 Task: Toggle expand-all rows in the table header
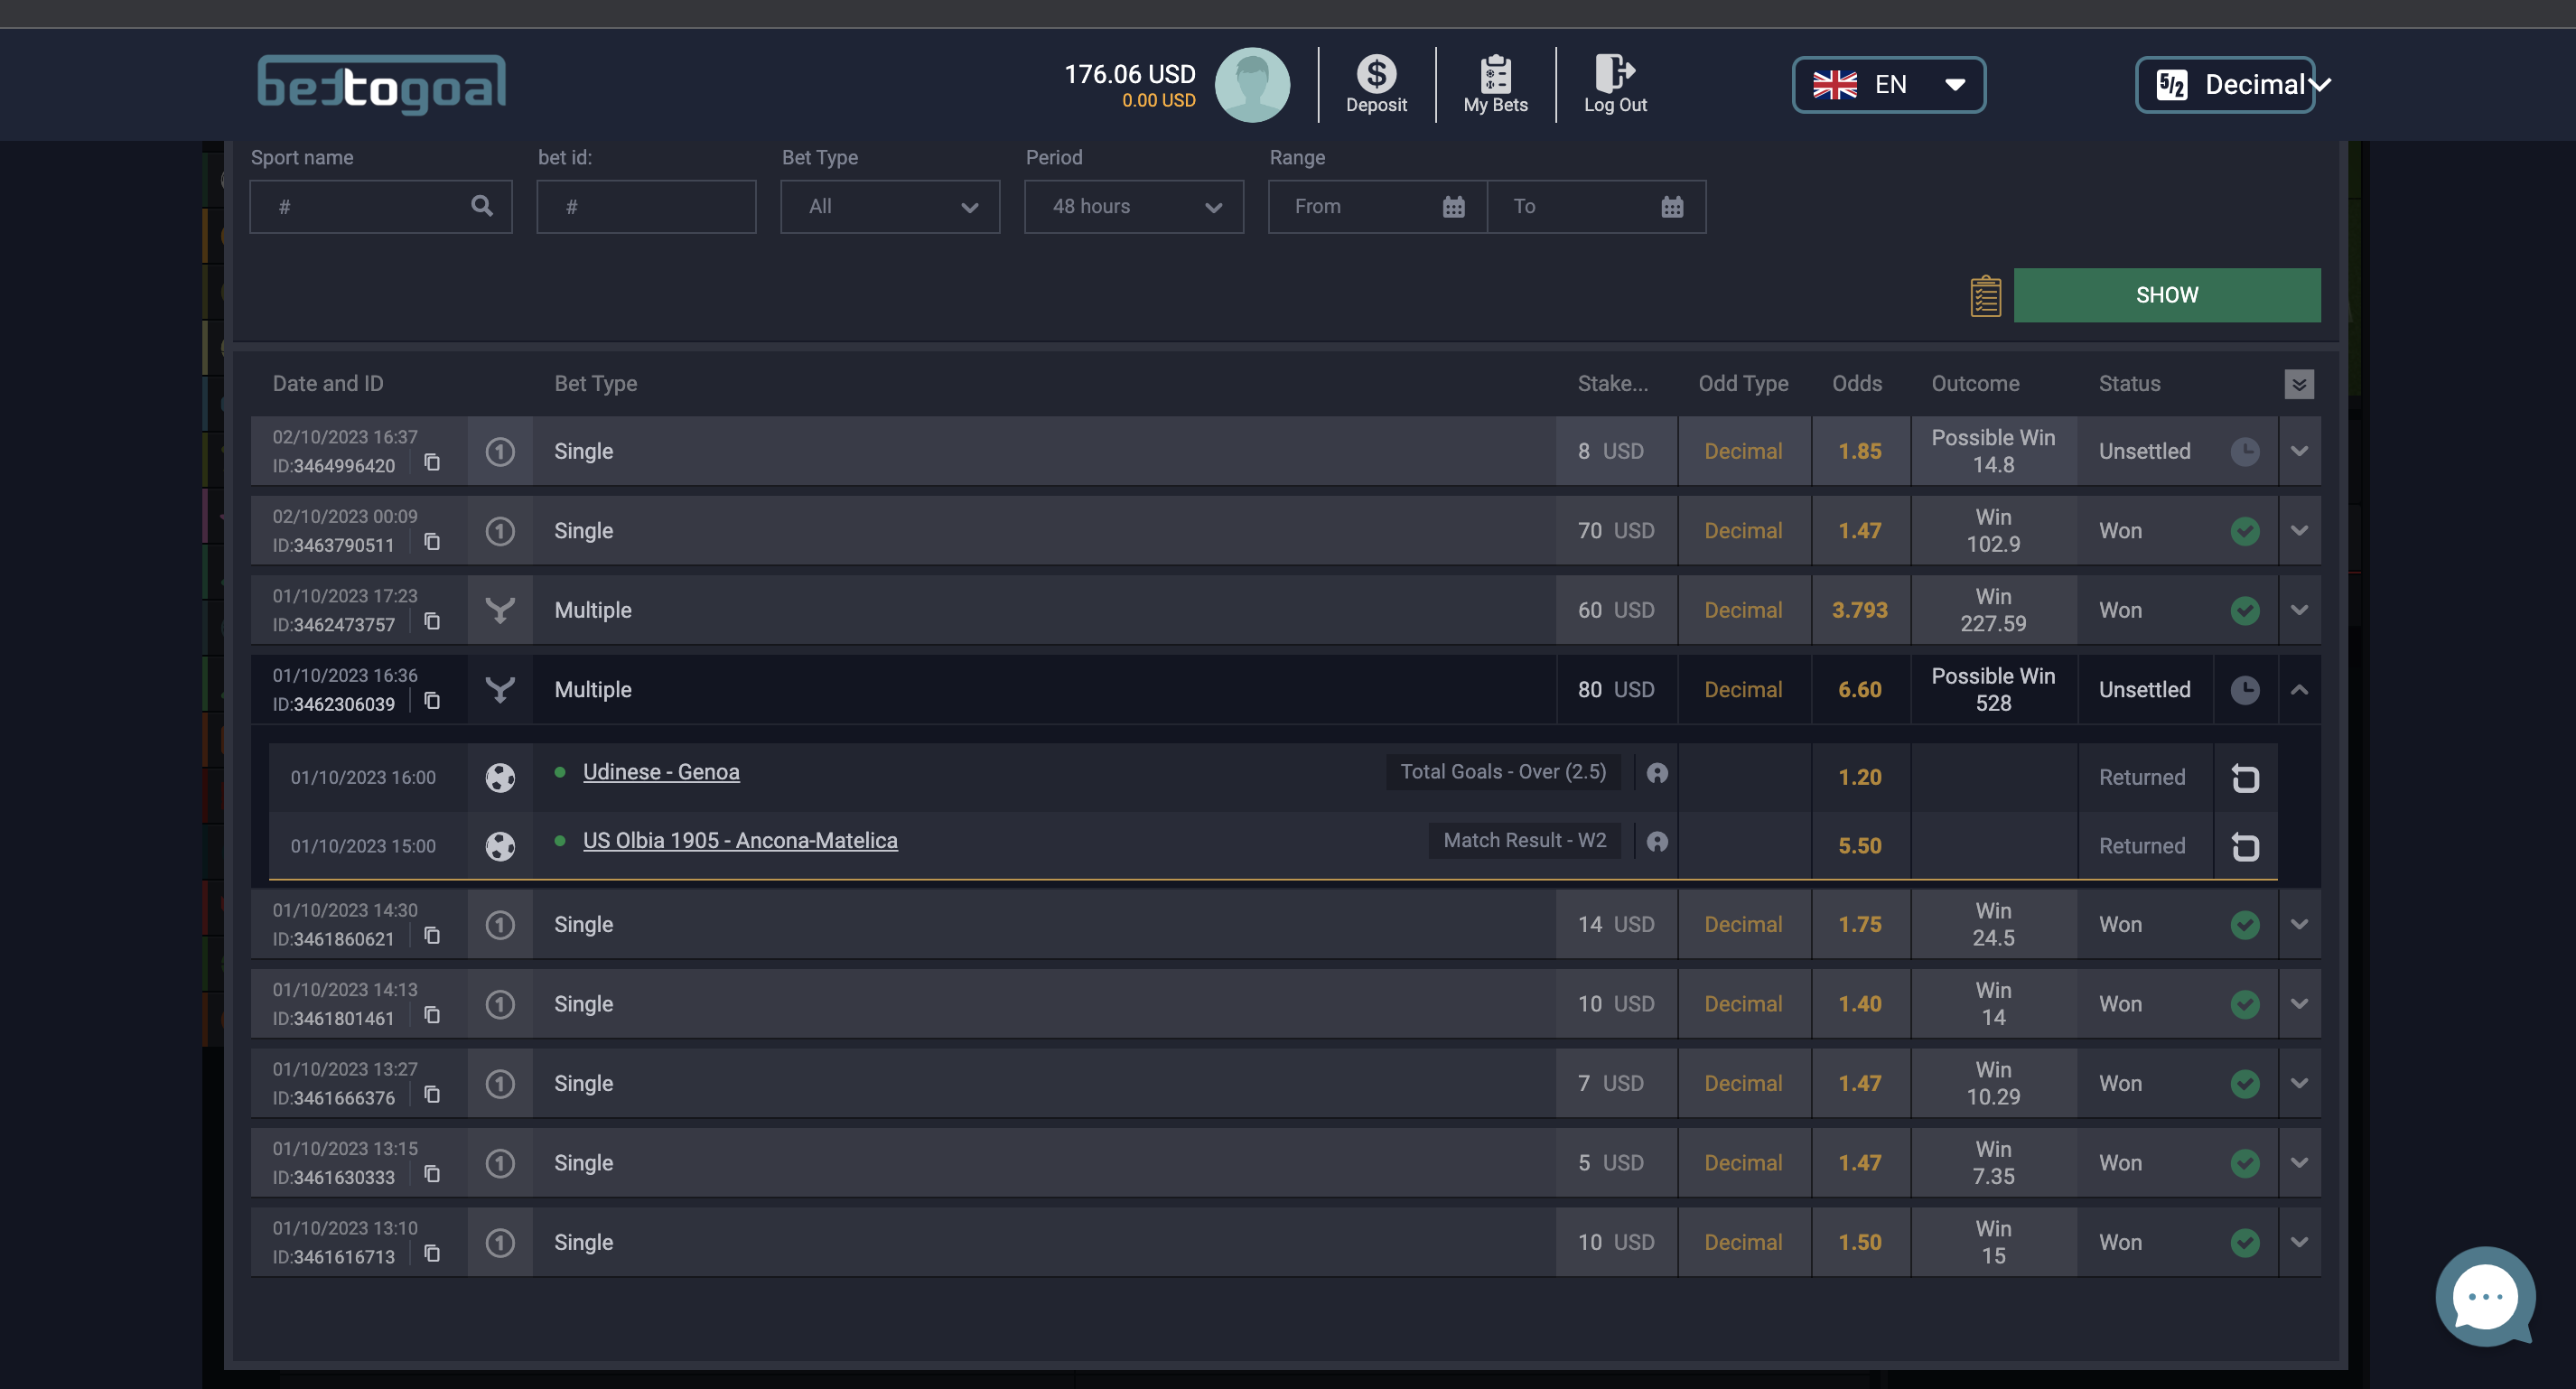(2299, 384)
